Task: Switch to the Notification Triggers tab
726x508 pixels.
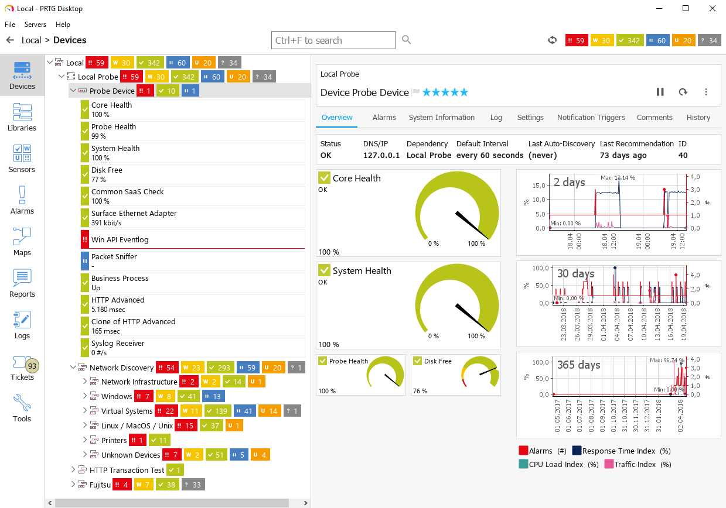Action: pos(591,117)
